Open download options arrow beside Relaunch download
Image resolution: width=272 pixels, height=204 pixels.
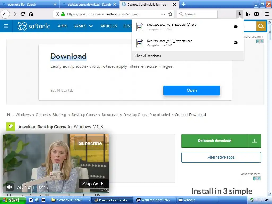[x=254, y=141]
